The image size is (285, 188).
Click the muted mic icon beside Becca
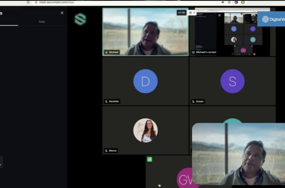pos(106,151)
